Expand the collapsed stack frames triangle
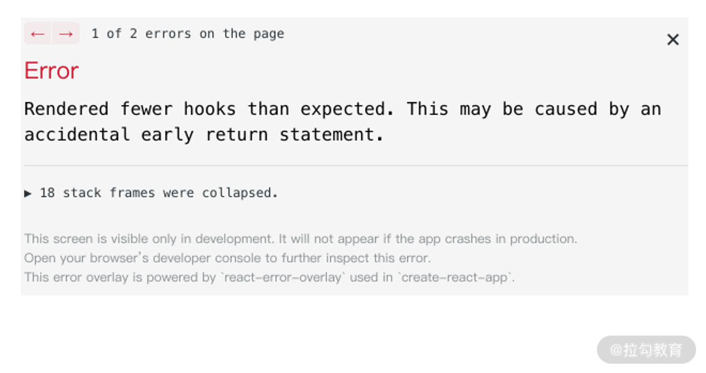The image size is (706, 373). tap(28, 193)
